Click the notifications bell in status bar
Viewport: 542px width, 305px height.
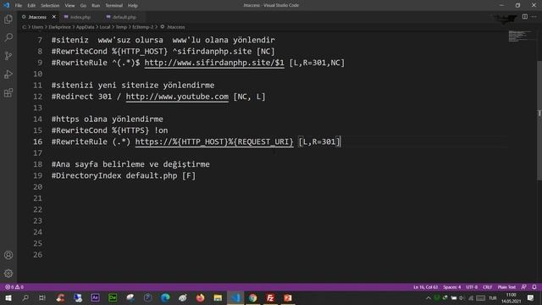[x=534, y=287]
